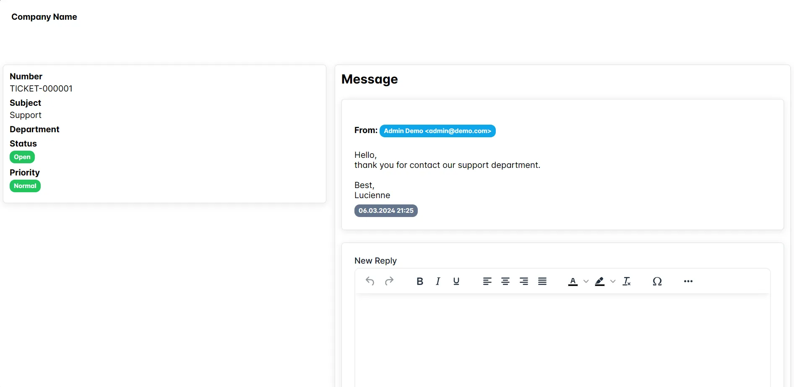794x387 pixels.
Task: Toggle underline formatting in reply editor
Action: coord(456,281)
